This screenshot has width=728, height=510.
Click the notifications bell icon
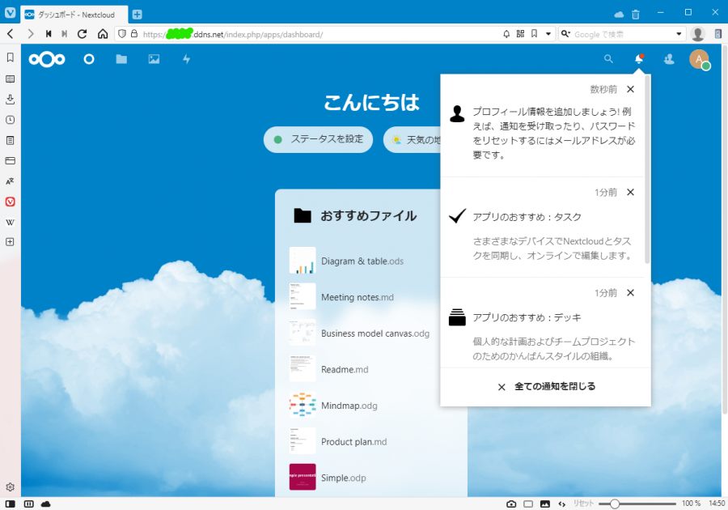(639, 59)
